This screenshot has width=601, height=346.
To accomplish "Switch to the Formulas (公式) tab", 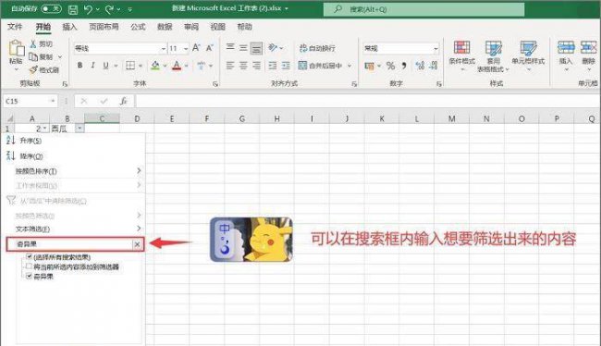I will [x=138, y=27].
